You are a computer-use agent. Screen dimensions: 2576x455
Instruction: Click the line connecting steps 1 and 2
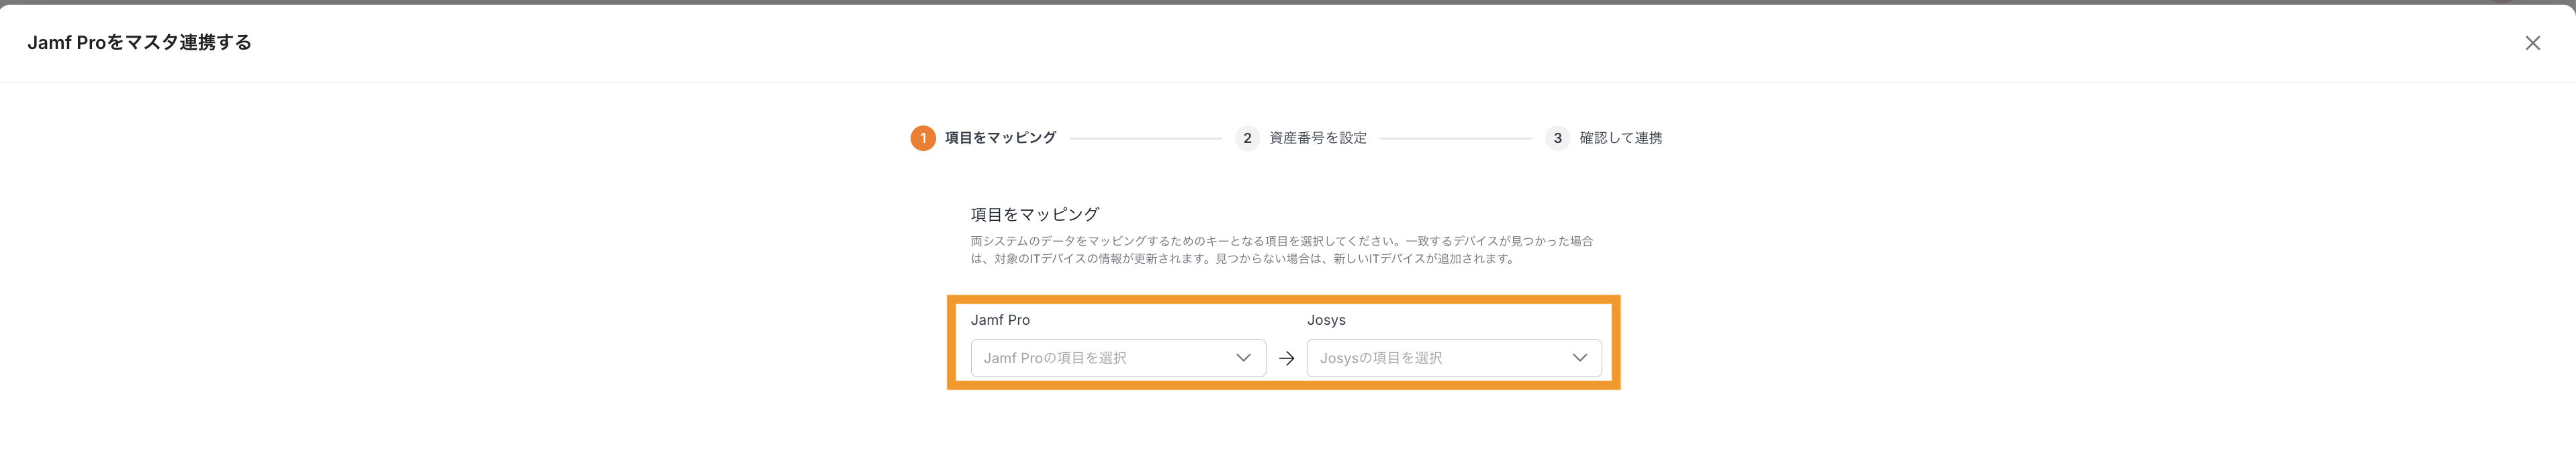1145,138
